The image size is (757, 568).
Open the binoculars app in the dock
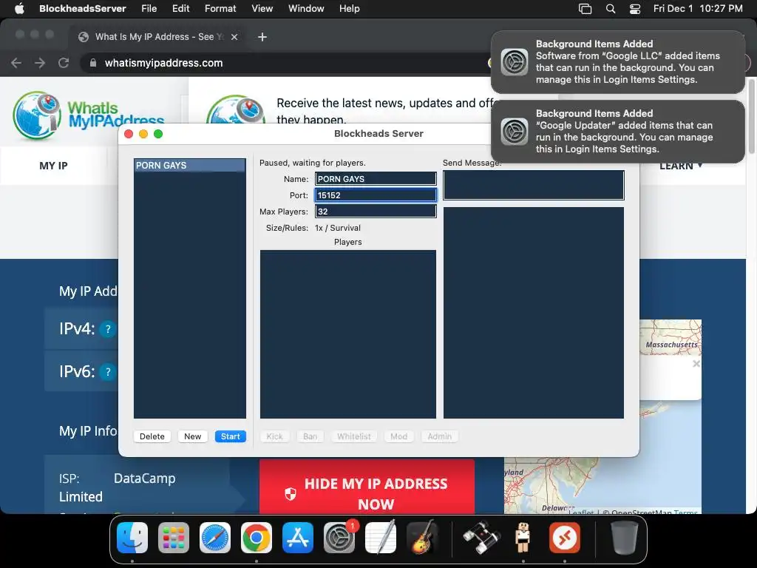481,538
